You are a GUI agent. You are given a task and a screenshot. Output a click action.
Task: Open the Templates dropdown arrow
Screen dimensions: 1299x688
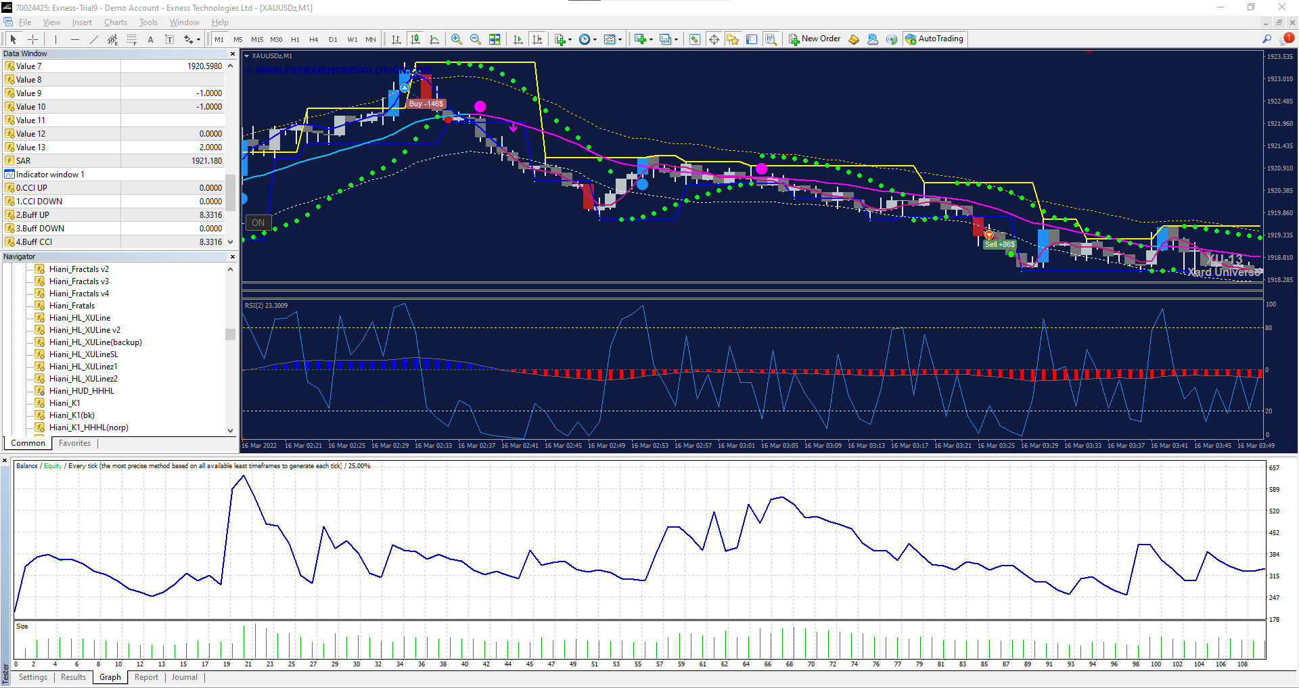(x=619, y=39)
